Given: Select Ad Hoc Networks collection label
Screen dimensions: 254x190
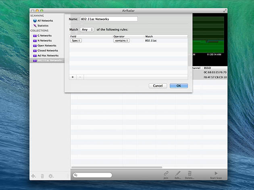Looking at the screenshot, I should [48, 56].
